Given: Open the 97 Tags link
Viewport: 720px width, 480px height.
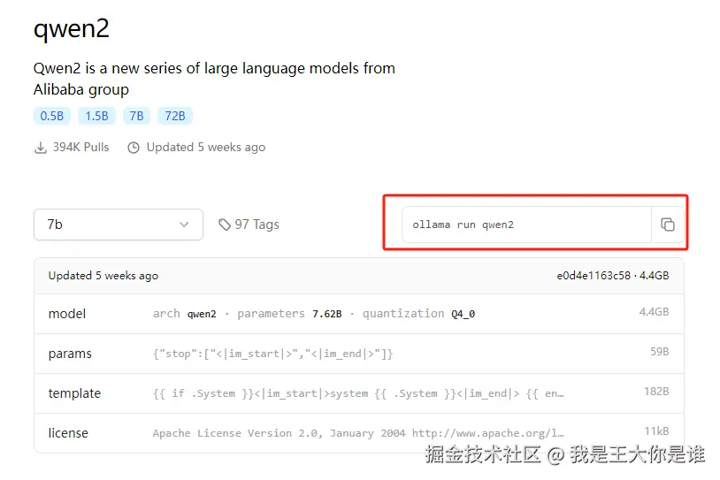Looking at the screenshot, I should click(x=249, y=225).
